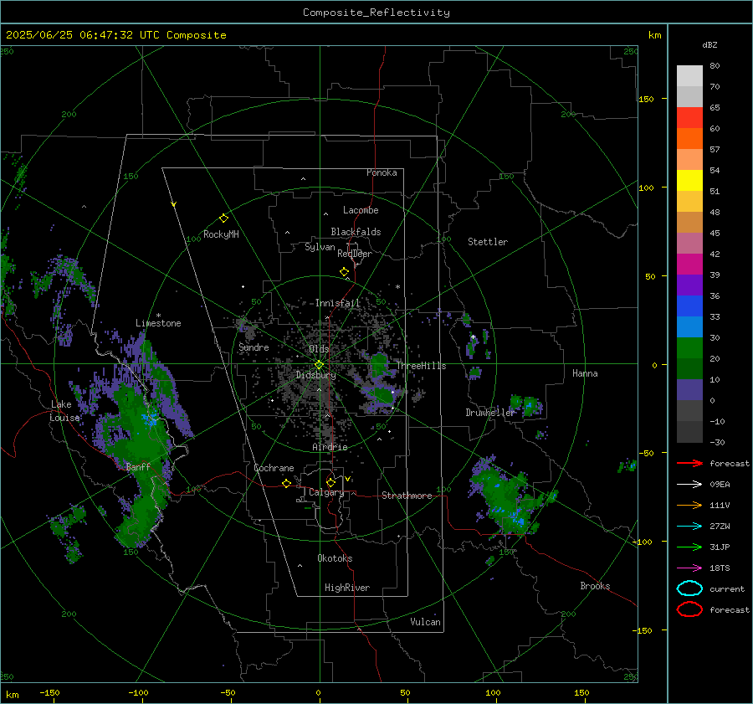Click the yellow diamond marker above Calgary

click(x=330, y=482)
